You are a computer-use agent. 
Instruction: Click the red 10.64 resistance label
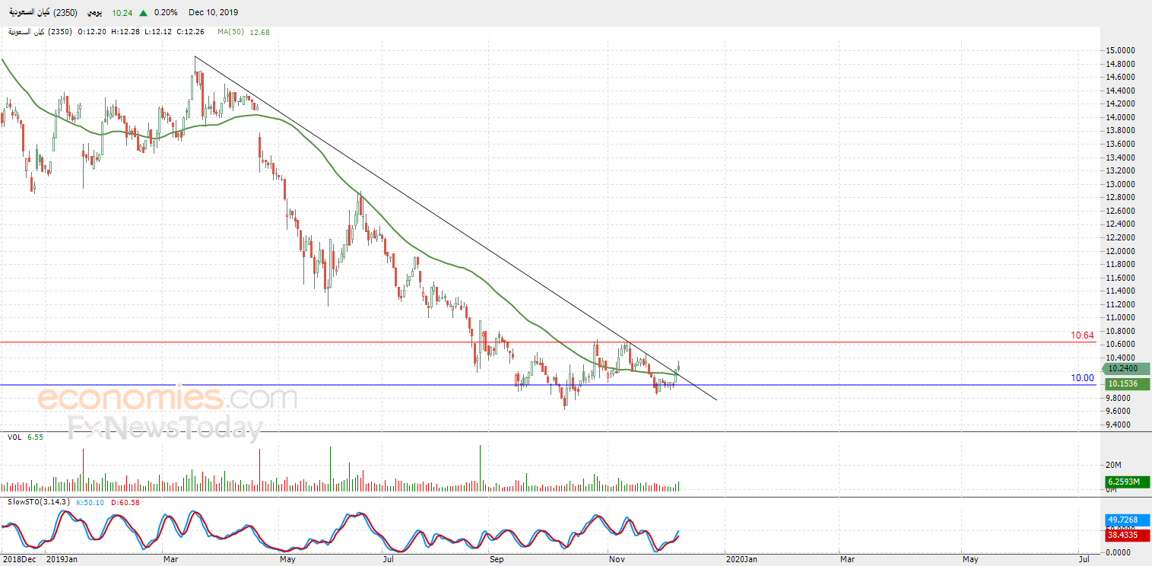pyautogui.click(x=1082, y=335)
